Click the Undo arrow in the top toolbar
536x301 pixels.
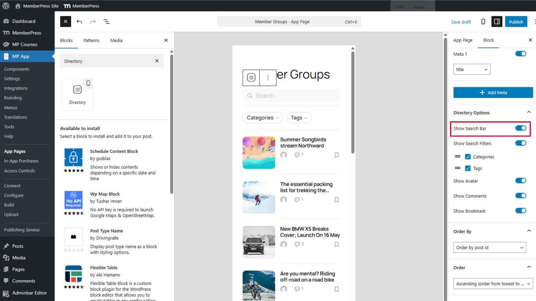pyautogui.click(x=79, y=22)
